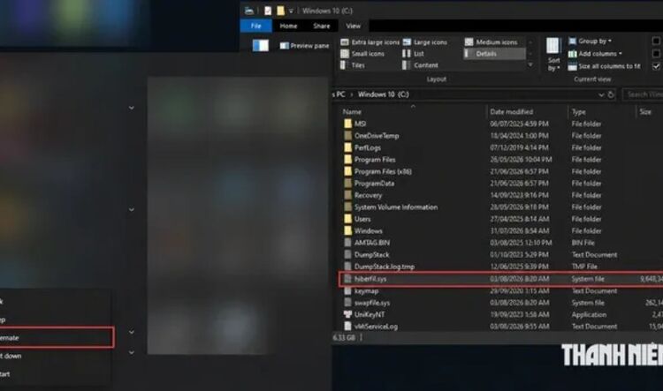This screenshot has width=663, height=391.
Task: Click the Windows folder icon
Action: 347,230
